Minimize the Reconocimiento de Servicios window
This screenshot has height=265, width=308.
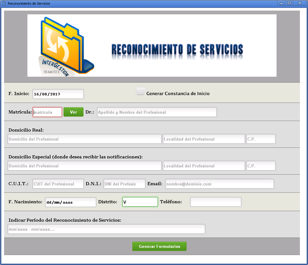click(282, 3)
